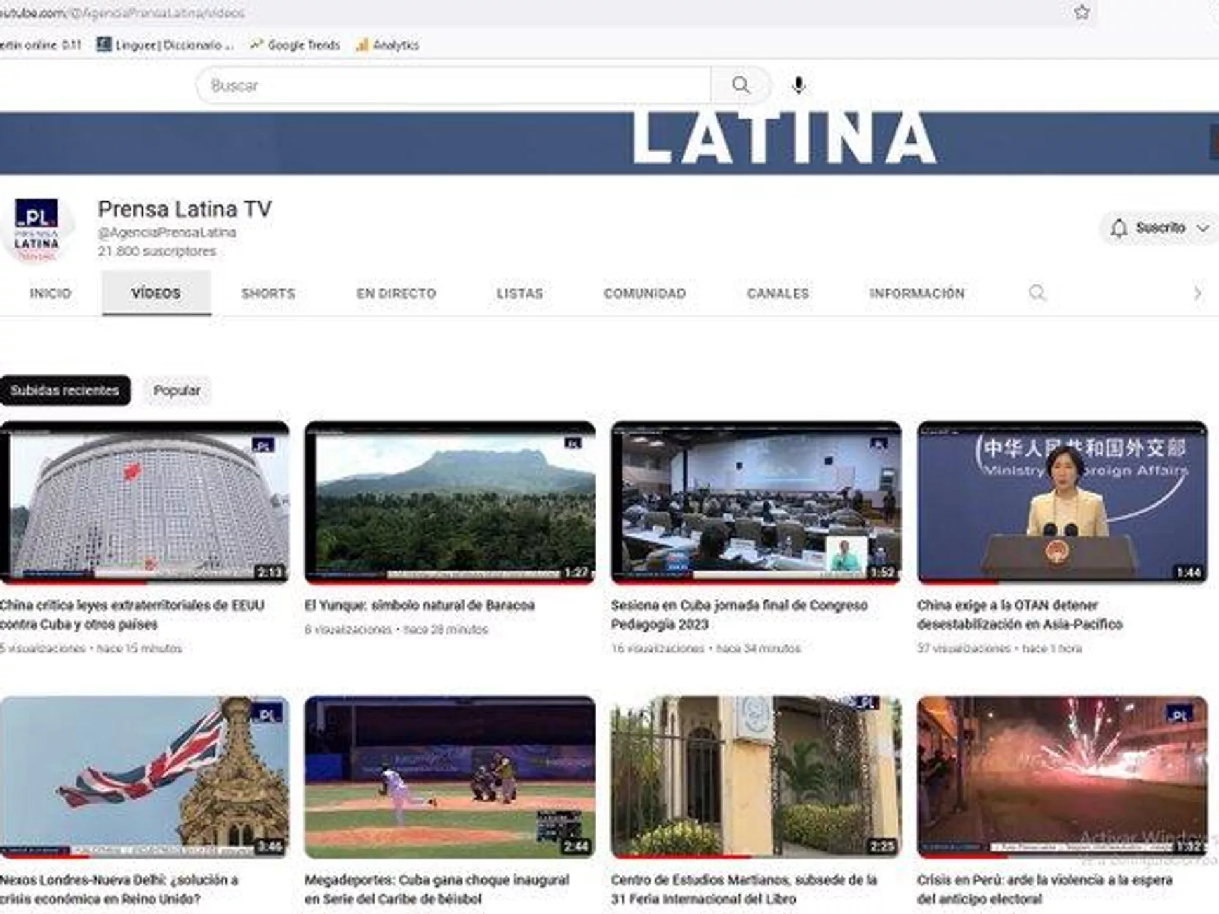1219x914 pixels.
Task: Play the El Yunque mountain video thumbnail
Action: [450, 502]
